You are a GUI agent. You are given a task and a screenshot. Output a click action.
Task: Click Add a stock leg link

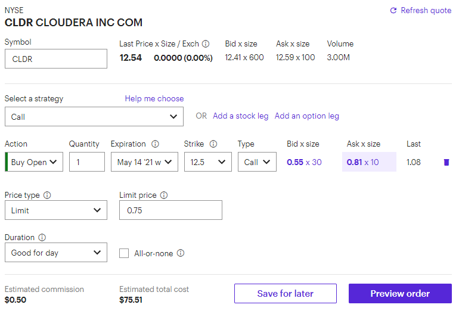[241, 116]
